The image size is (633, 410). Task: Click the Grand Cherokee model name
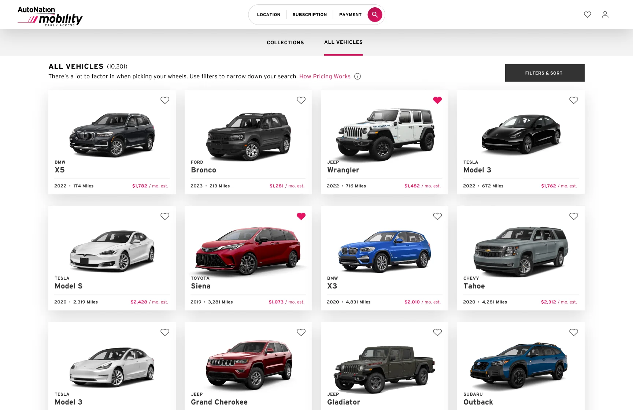[219, 402]
